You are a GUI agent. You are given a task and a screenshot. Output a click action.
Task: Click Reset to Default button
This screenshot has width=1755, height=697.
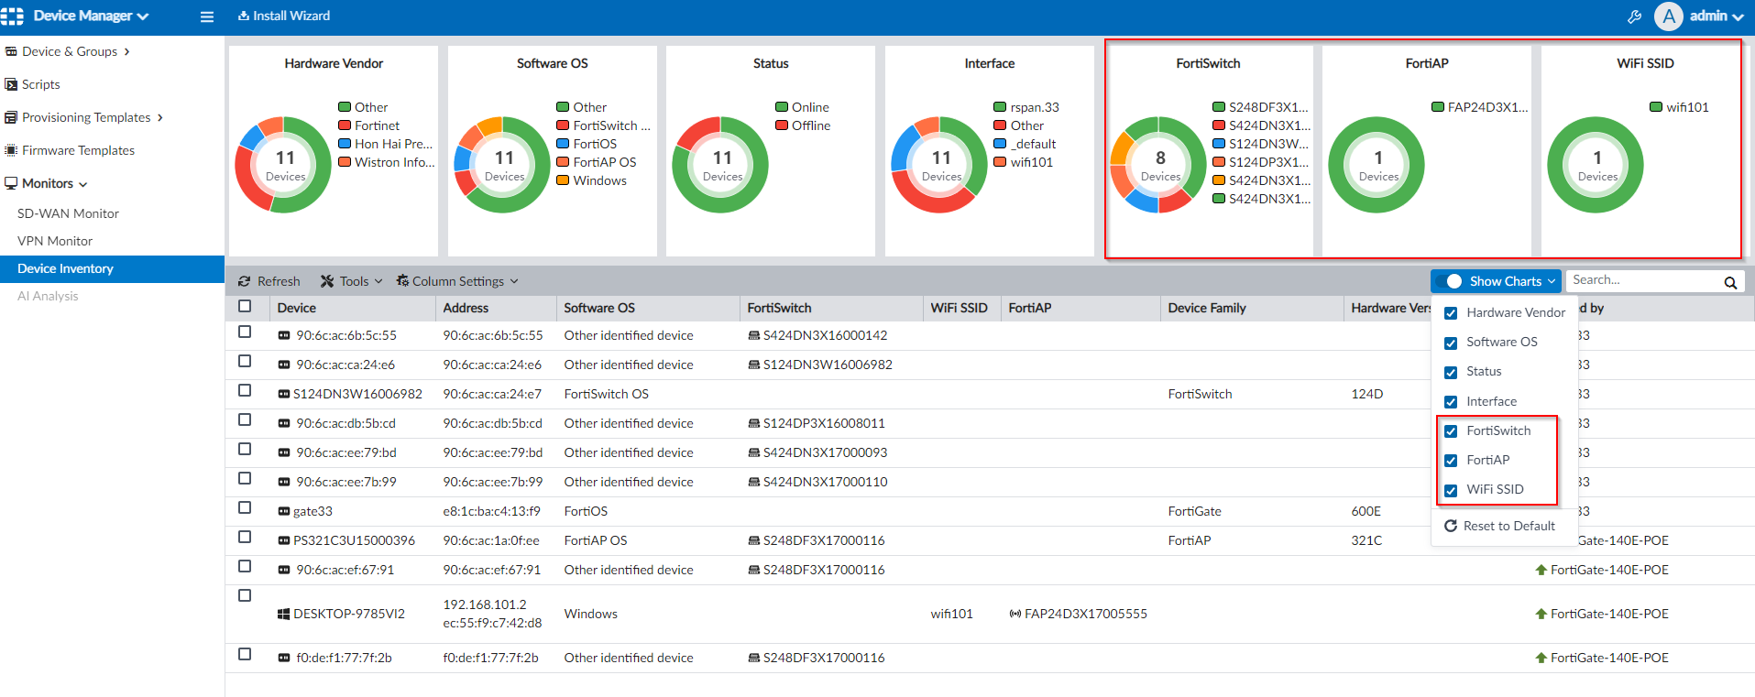click(x=1500, y=527)
